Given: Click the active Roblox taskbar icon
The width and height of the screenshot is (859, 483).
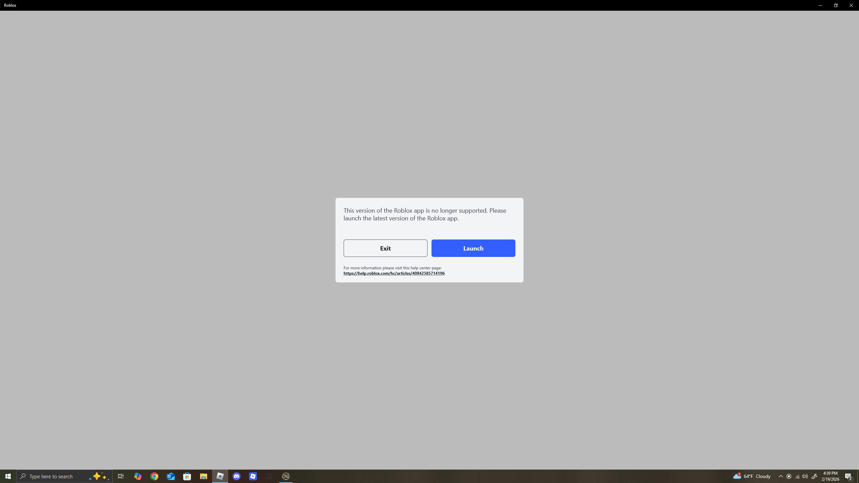Looking at the screenshot, I should tap(220, 476).
